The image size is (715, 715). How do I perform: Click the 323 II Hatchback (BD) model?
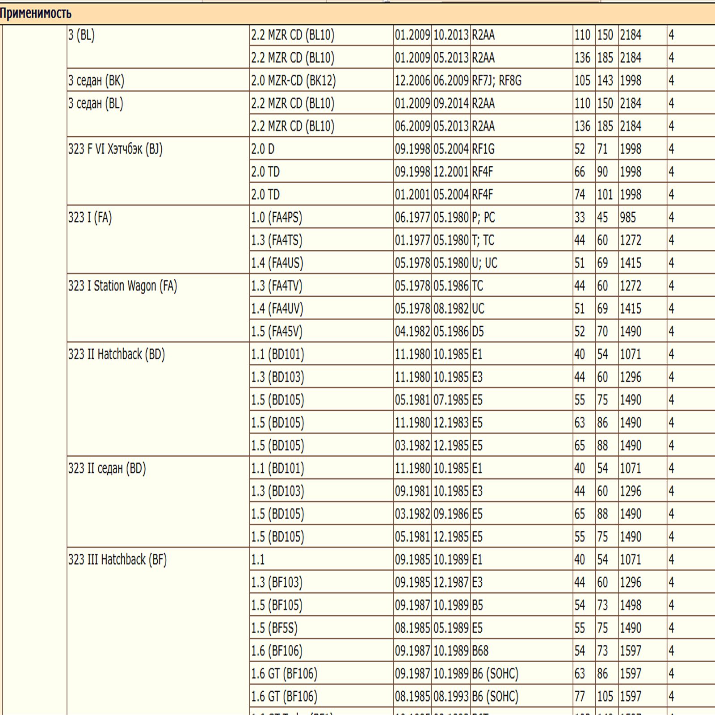coord(116,354)
